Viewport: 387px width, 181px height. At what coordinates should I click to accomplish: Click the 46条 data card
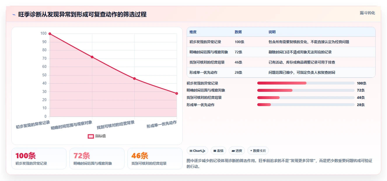[x=155, y=159]
